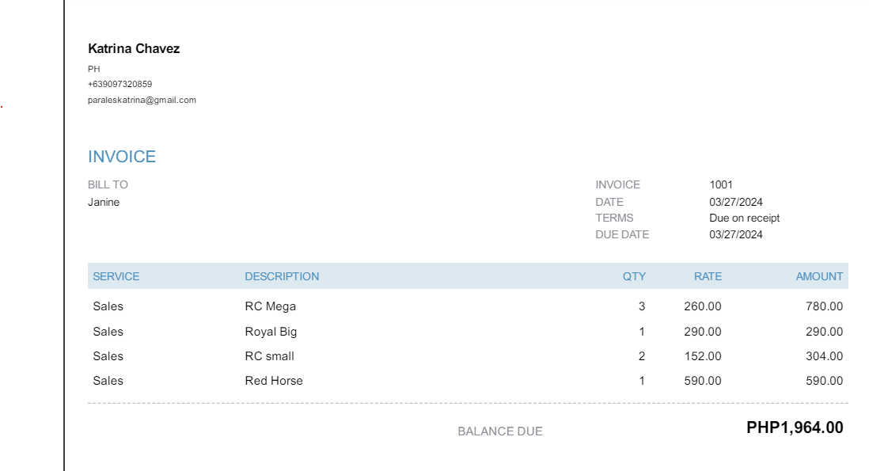
Task: Click the SERVICE column header
Action: pyautogui.click(x=116, y=276)
